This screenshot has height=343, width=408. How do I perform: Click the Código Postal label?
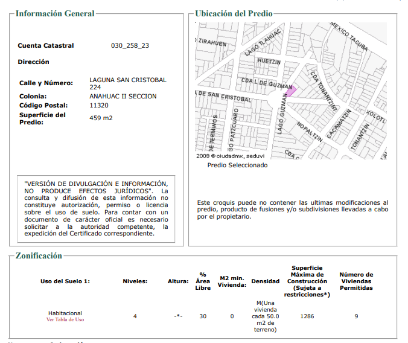(x=43, y=106)
